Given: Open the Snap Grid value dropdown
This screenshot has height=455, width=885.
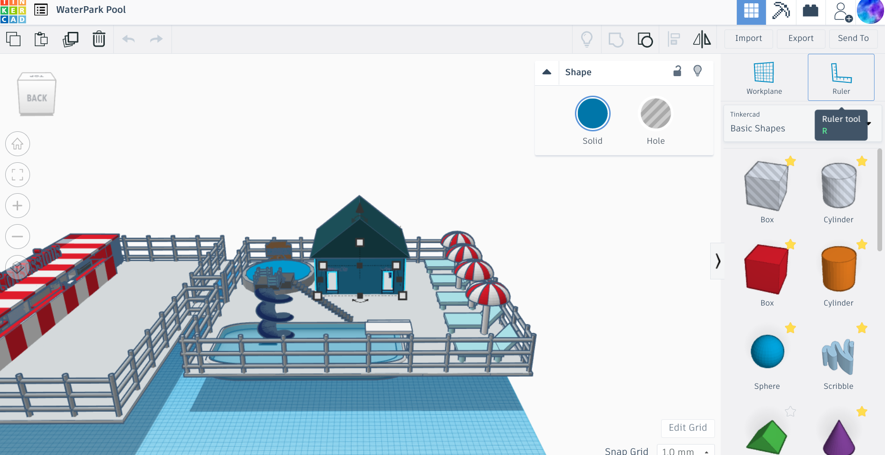Looking at the screenshot, I should [x=685, y=451].
